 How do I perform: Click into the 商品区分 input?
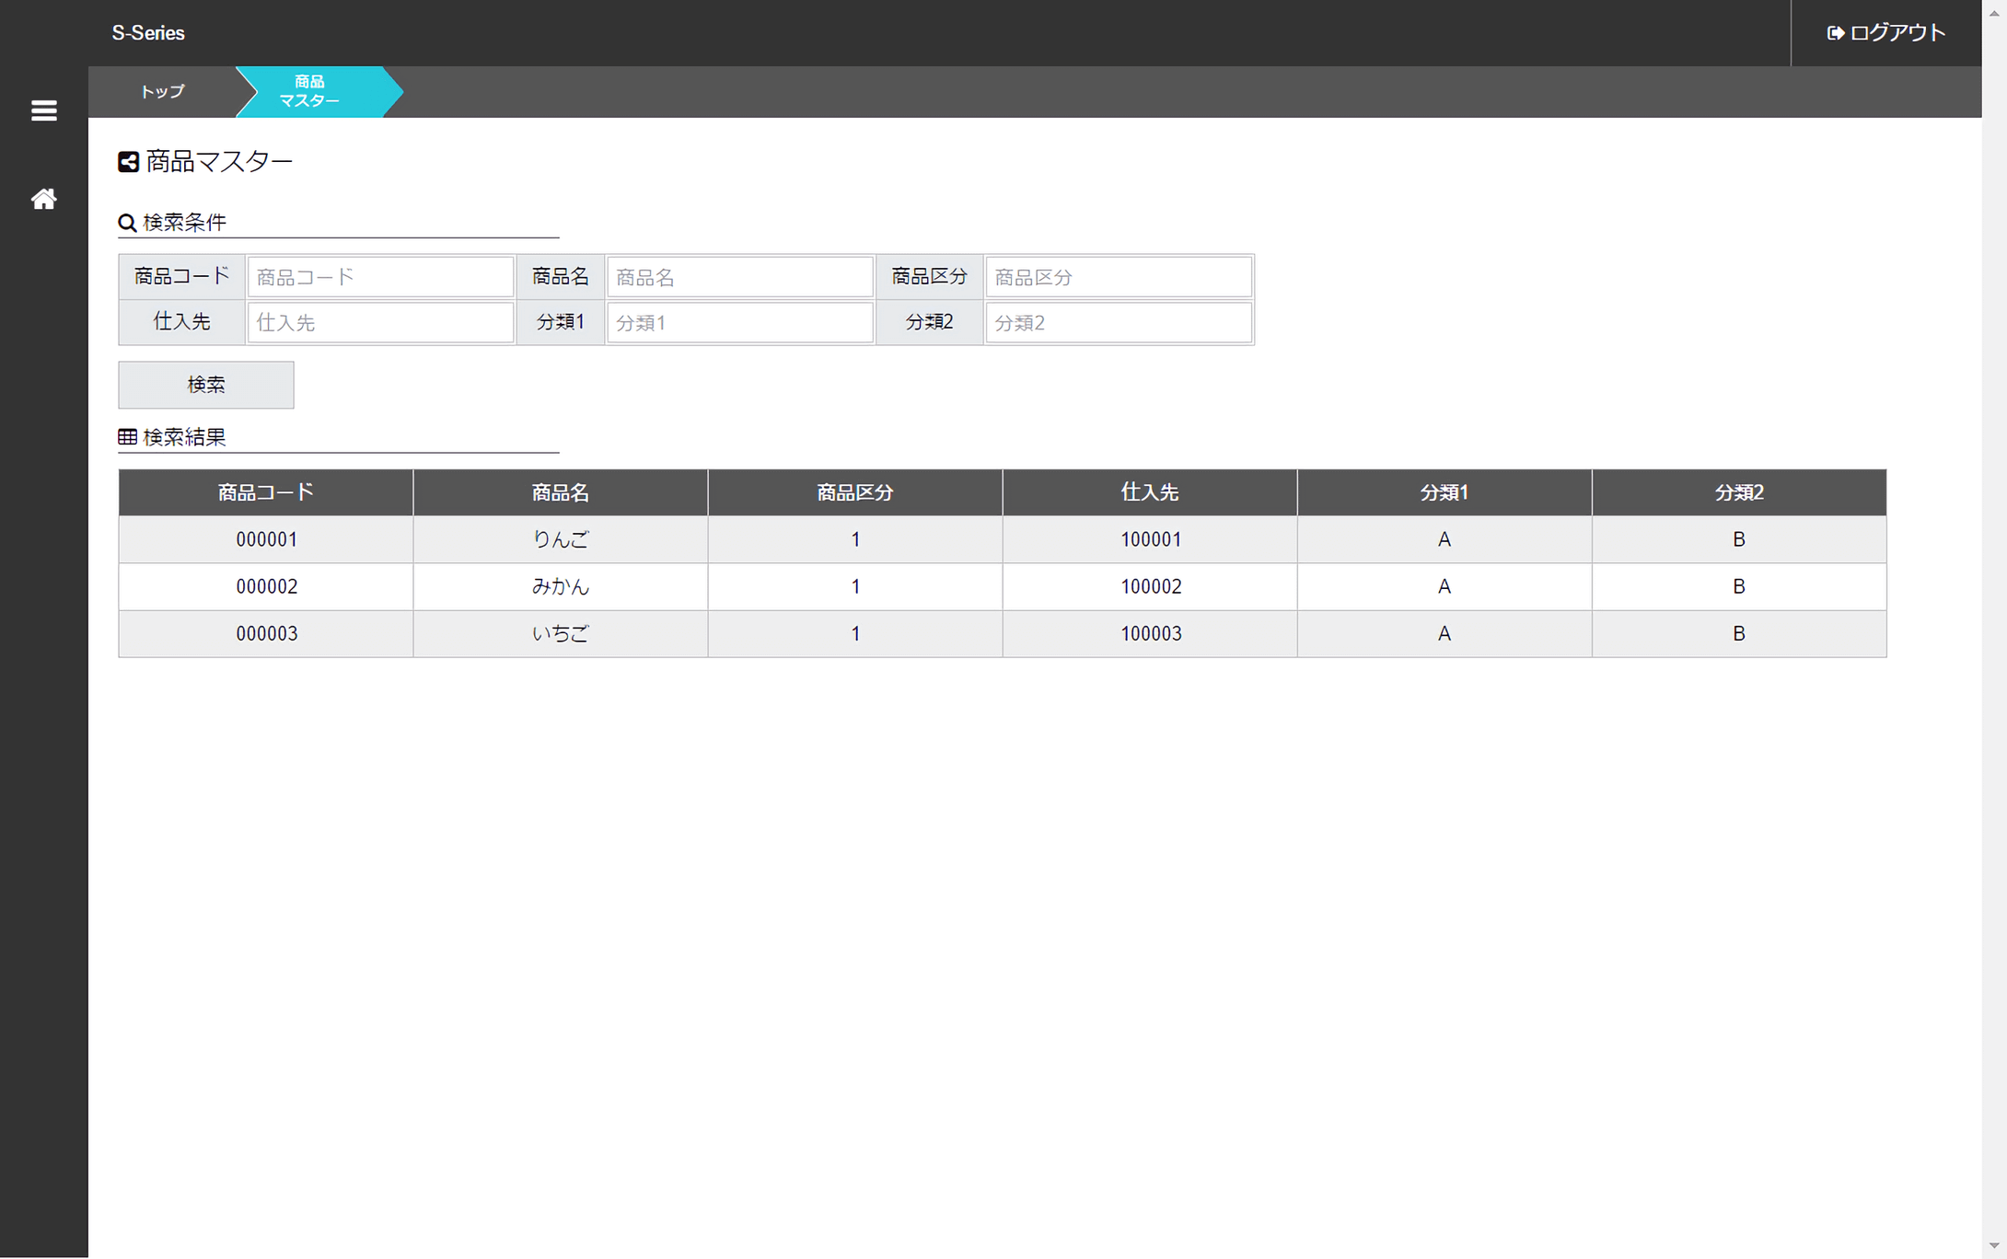point(1117,277)
